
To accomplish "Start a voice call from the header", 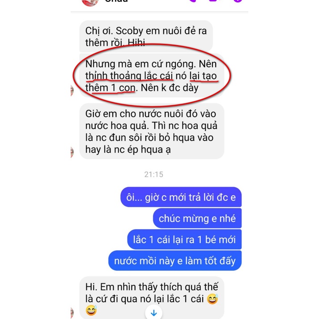I will [192, 1].
